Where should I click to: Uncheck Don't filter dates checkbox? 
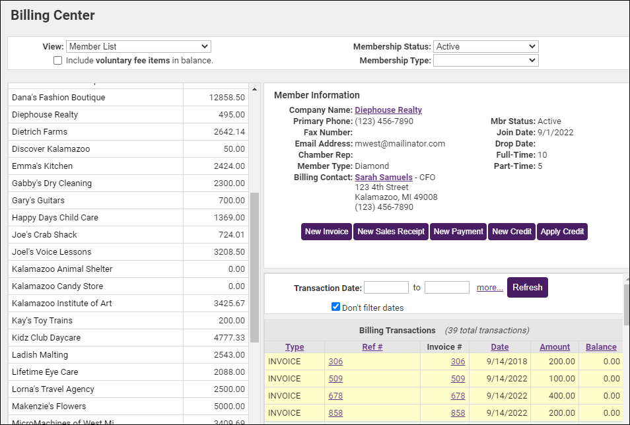tap(336, 307)
